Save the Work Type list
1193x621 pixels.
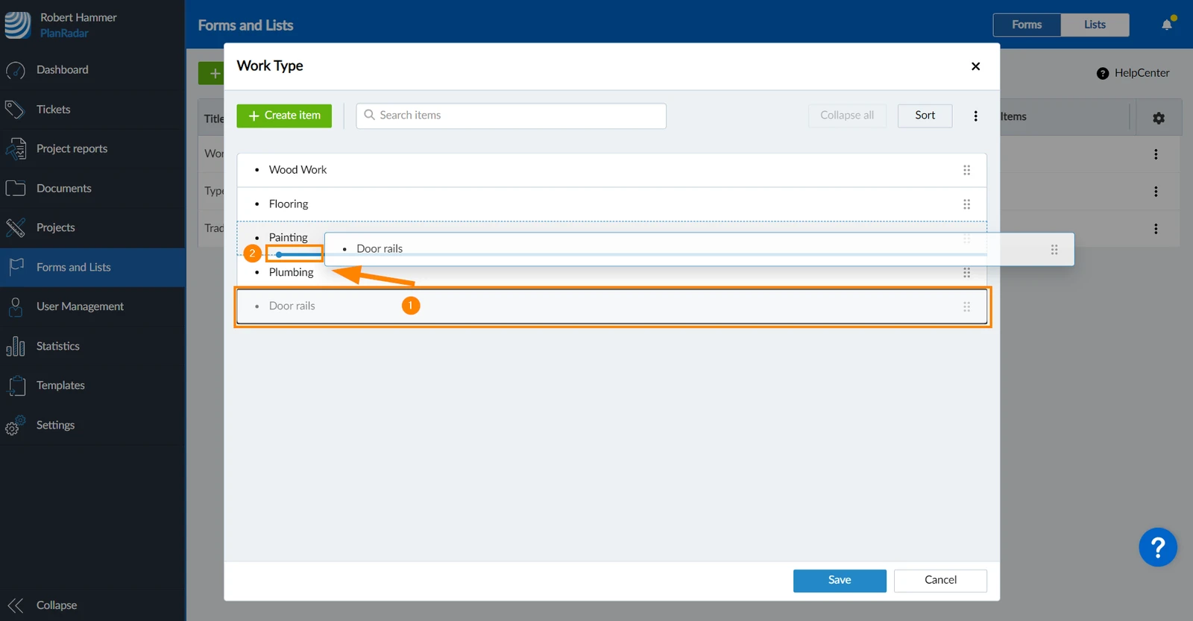840,581
